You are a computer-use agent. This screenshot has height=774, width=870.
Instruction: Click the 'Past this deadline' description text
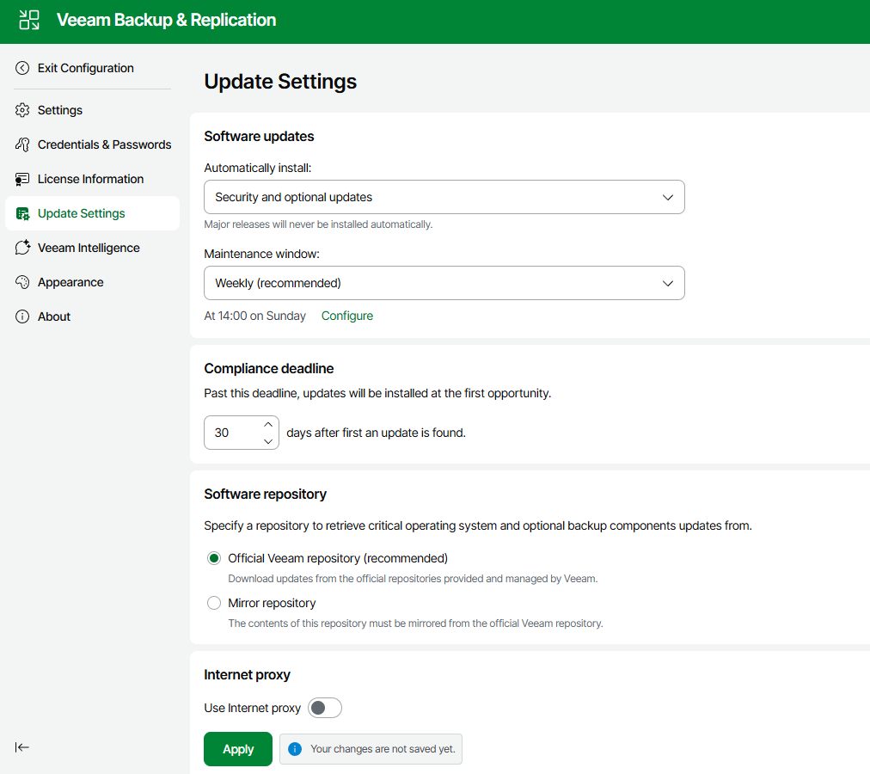[x=378, y=393]
